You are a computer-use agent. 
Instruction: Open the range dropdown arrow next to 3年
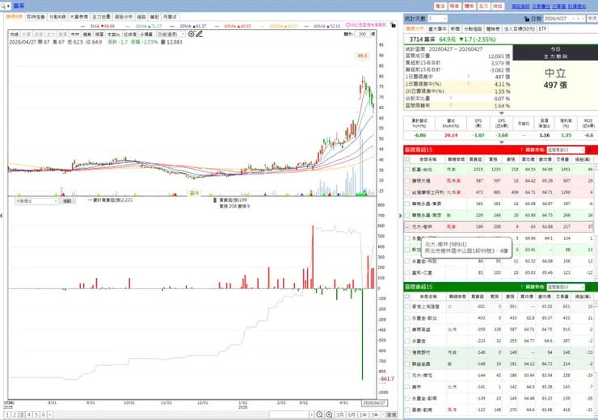pos(382,414)
